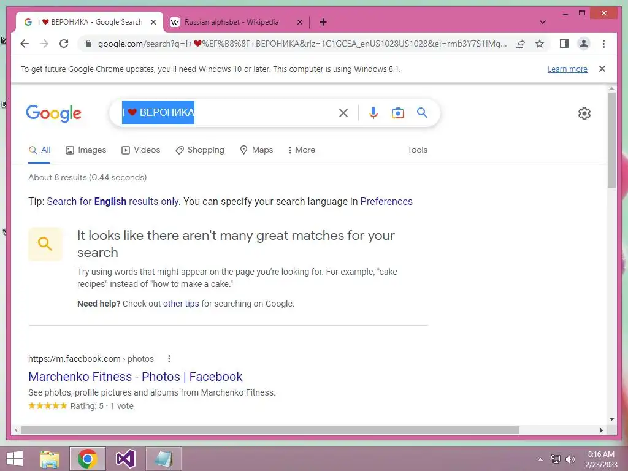Reload the current page
Screen dimensions: 628x471
64,44
